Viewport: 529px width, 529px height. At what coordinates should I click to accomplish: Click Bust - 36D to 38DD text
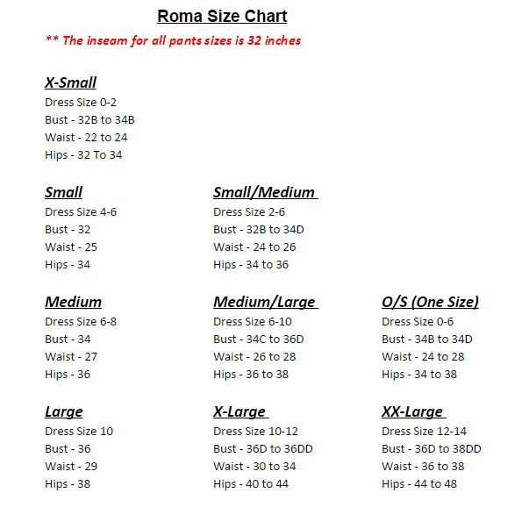coord(431,449)
